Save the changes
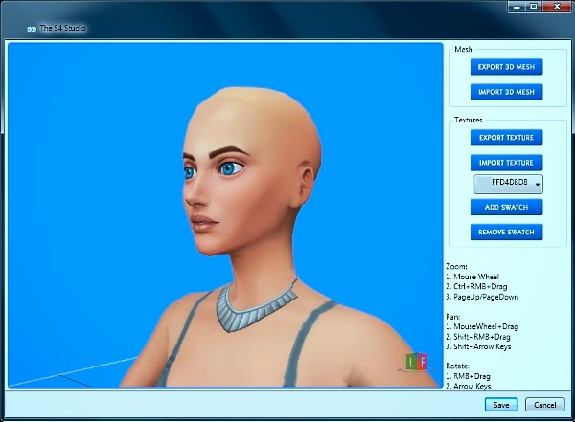The width and height of the screenshot is (575, 422). click(501, 405)
